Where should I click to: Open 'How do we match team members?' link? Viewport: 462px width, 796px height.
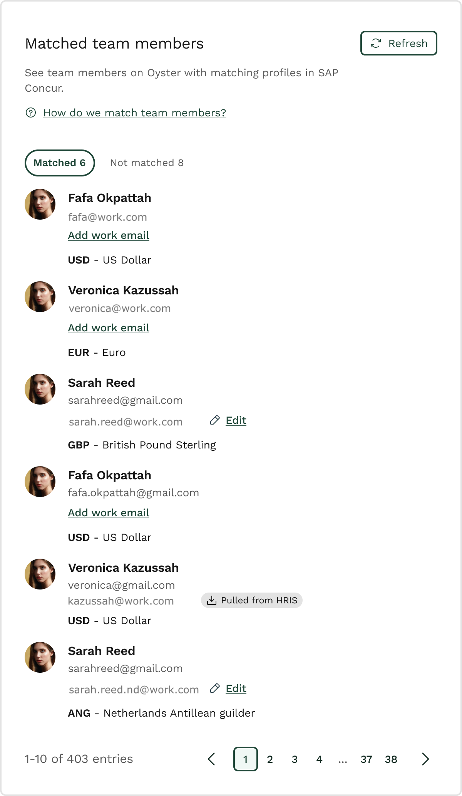tap(134, 113)
